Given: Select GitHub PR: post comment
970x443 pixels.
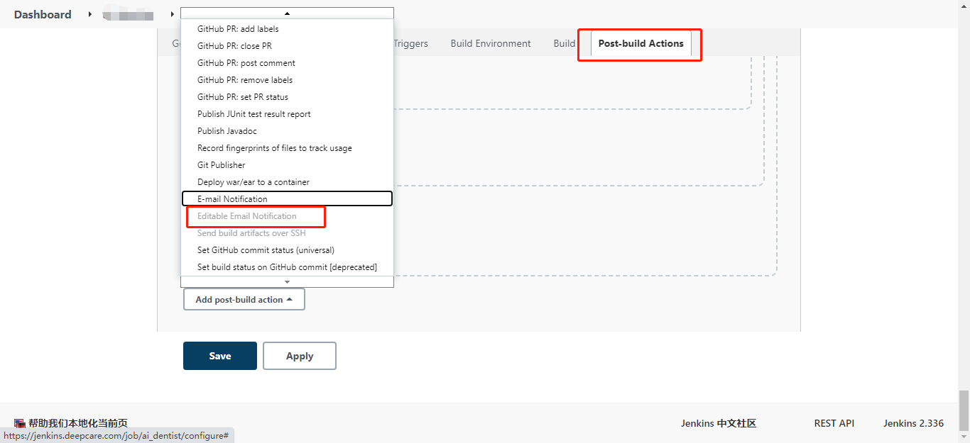Looking at the screenshot, I should (246, 63).
